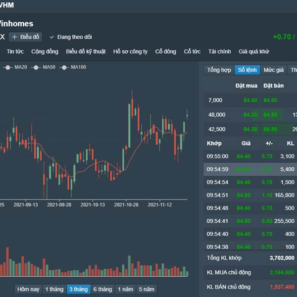Screen dimensions: 297x297
Task: Click the 84.40 bid price
Action: point(250,100)
